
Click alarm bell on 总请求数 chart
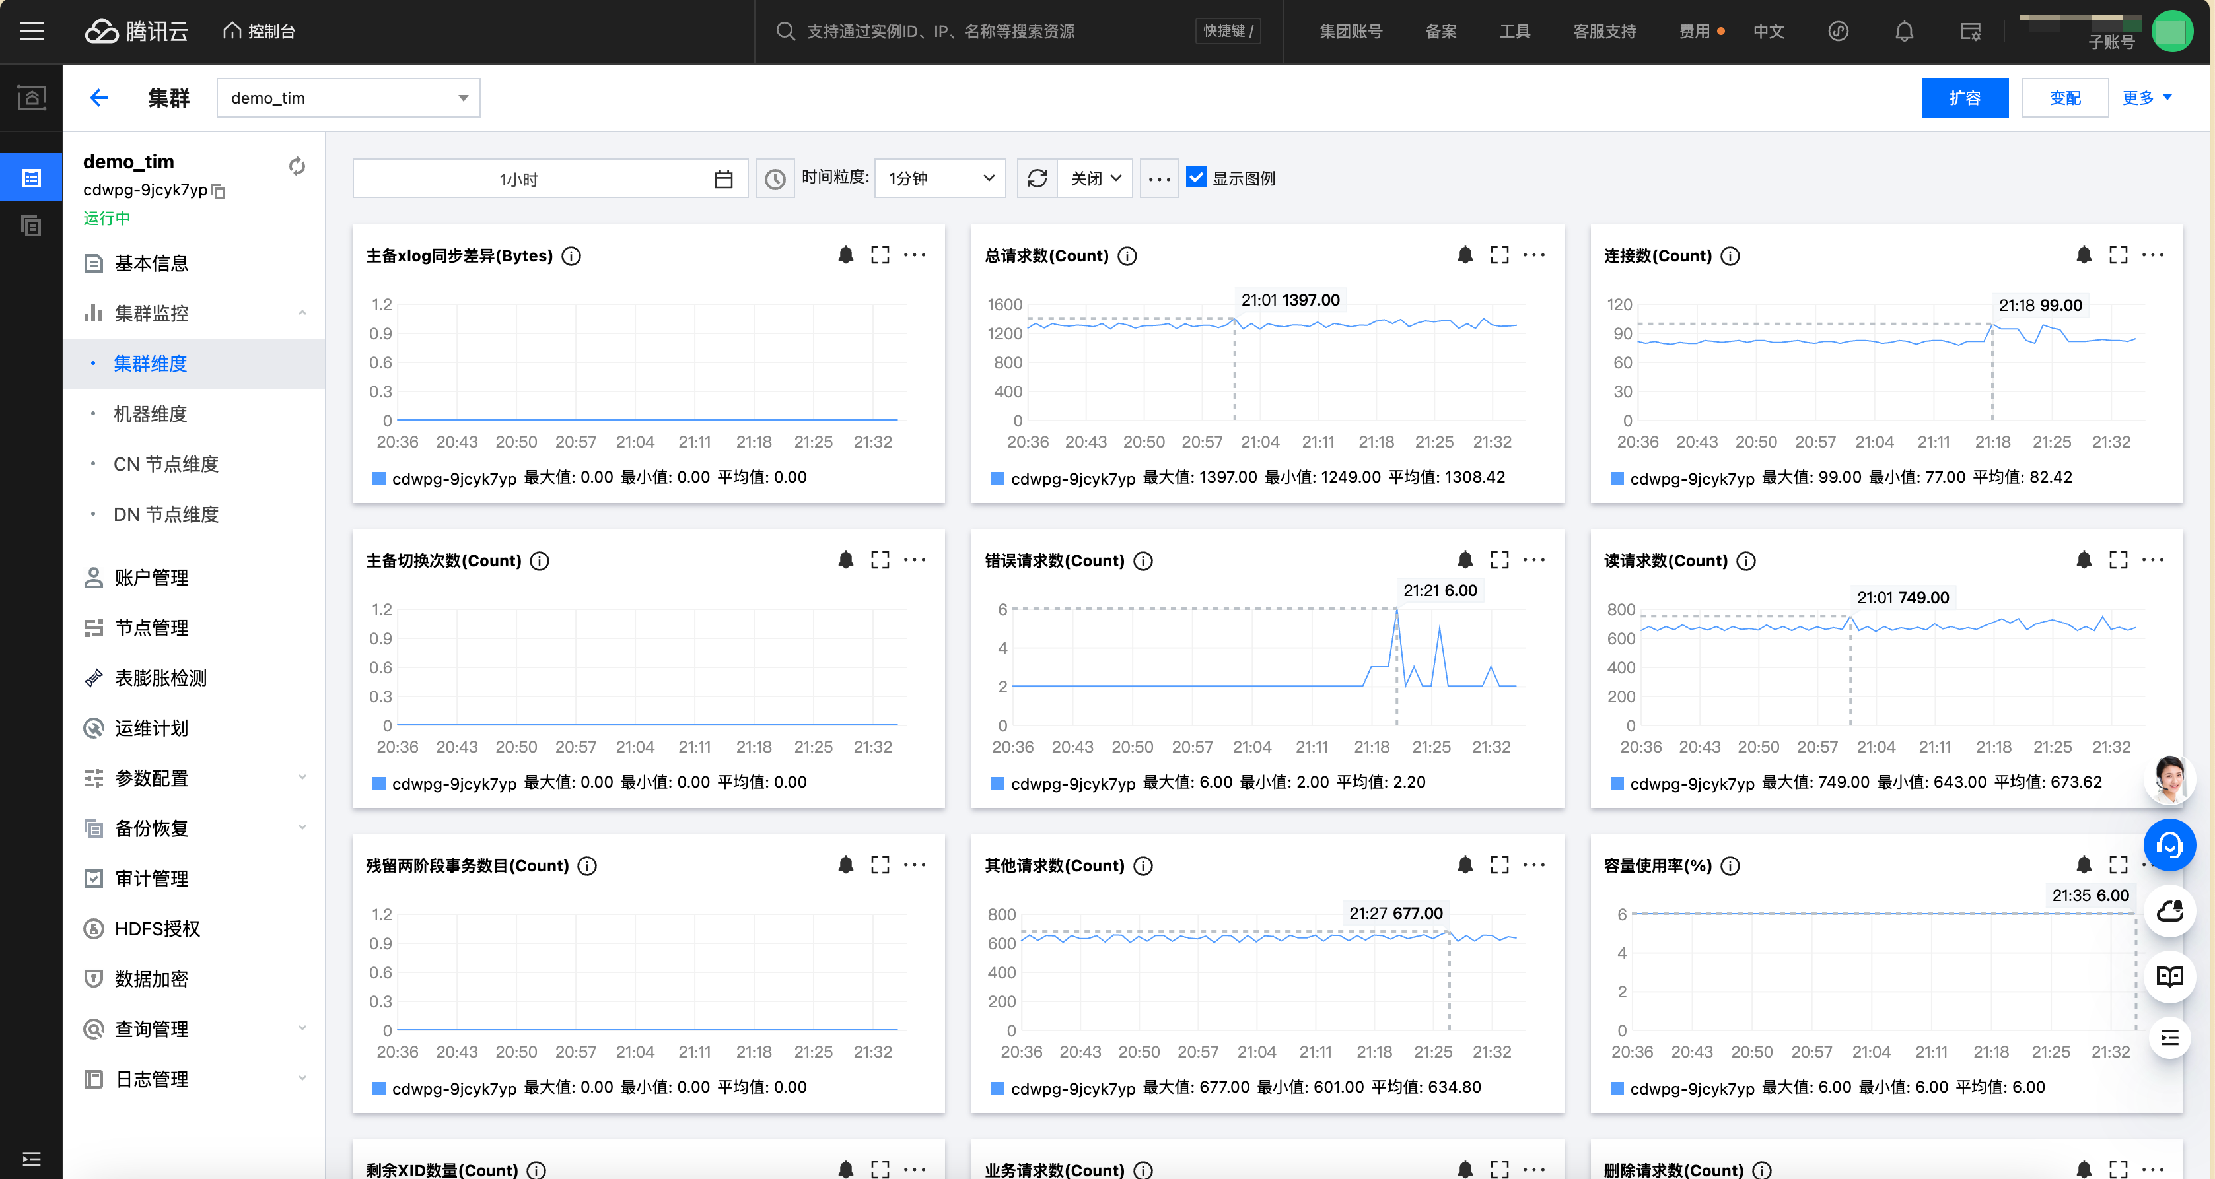[x=1465, y=254]
